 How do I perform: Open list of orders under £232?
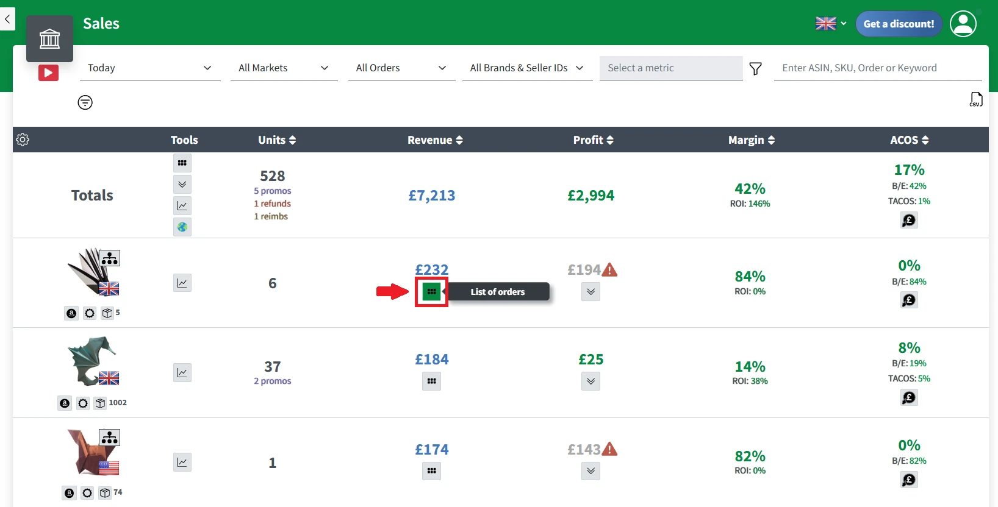click(432, 292)
